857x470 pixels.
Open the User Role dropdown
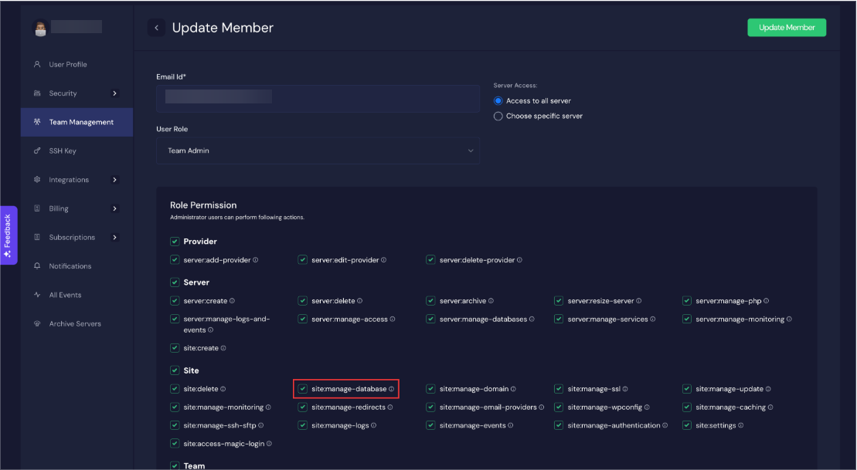click(318, 150)
